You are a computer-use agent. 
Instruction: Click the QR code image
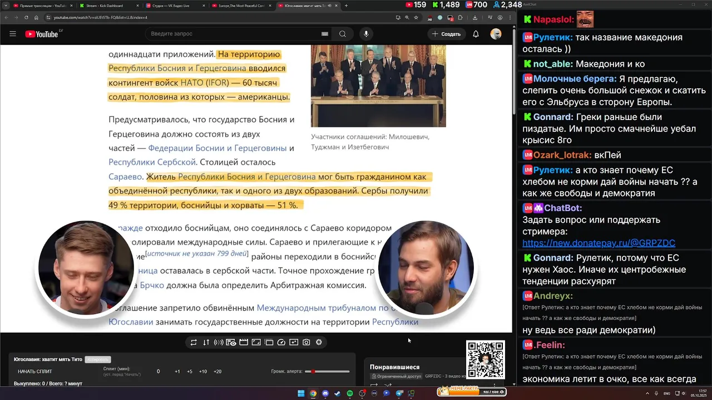tap(486, 359)
